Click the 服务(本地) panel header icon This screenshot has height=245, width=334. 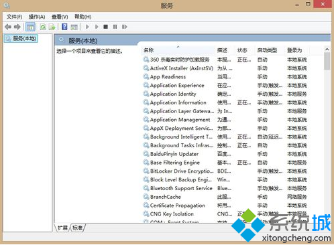(61, 40)
